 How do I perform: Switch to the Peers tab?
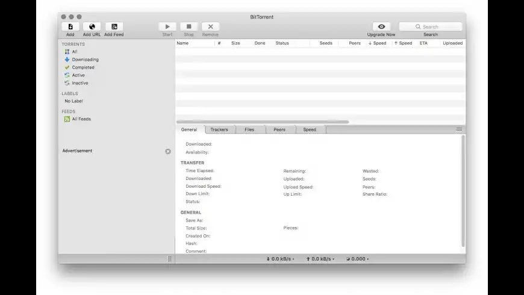pyautogui.click(x=279, y=129)
